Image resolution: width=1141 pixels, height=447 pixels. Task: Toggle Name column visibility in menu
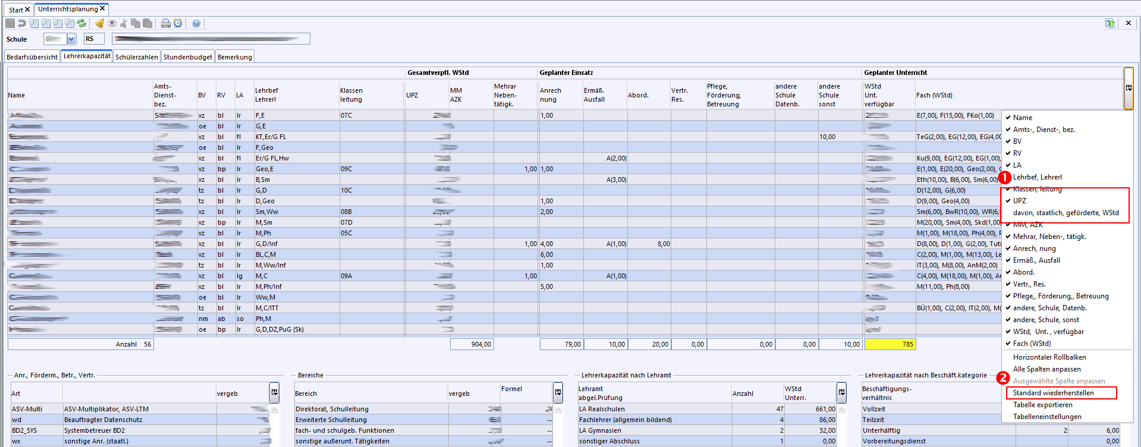click(x=1023, y=118)
